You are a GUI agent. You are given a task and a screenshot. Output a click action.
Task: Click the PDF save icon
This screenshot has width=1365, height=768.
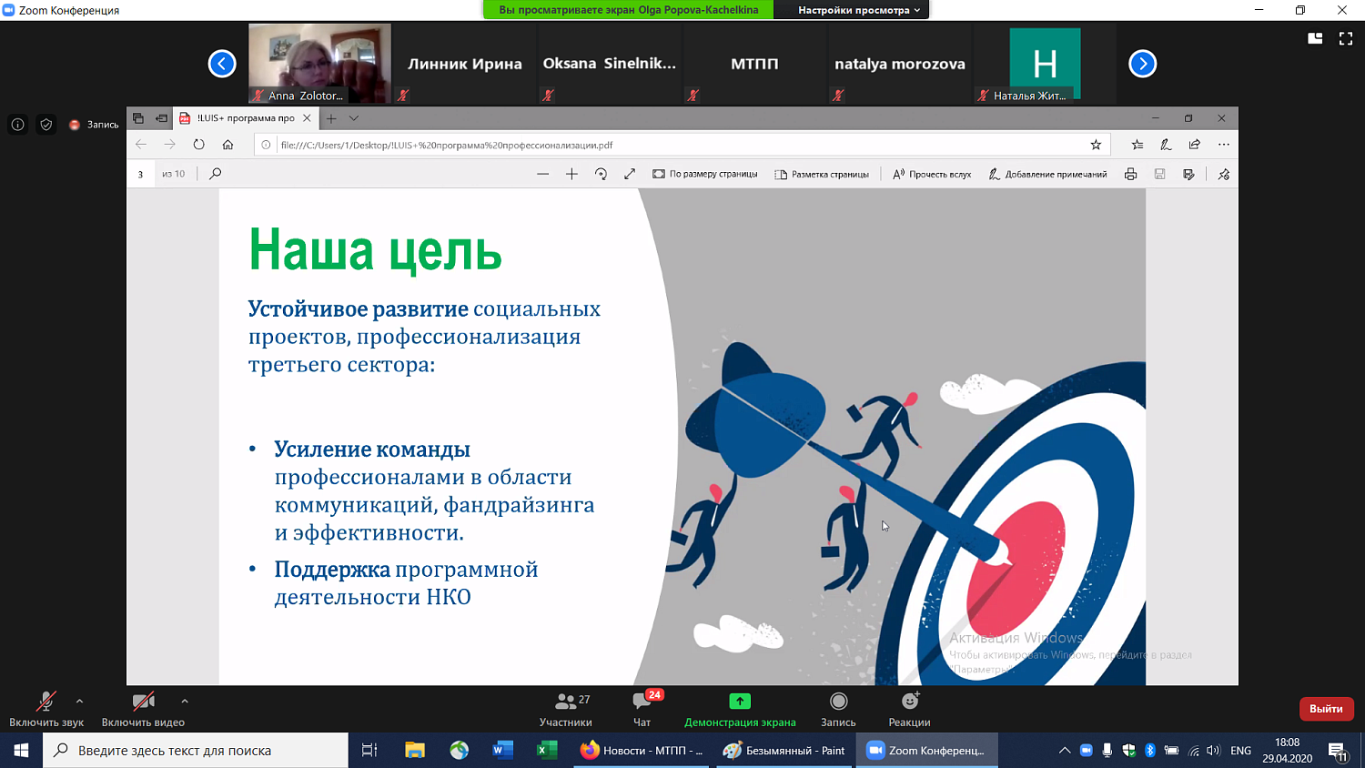point(1159,174)
